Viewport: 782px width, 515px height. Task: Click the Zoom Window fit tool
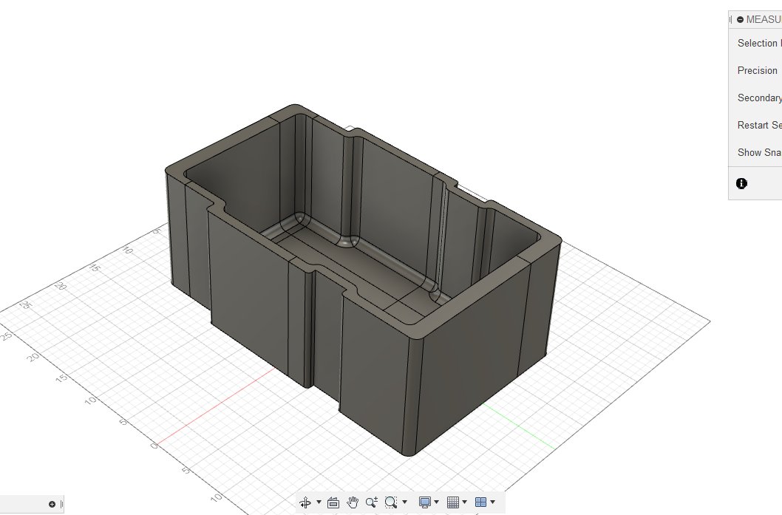click(391, 502)
